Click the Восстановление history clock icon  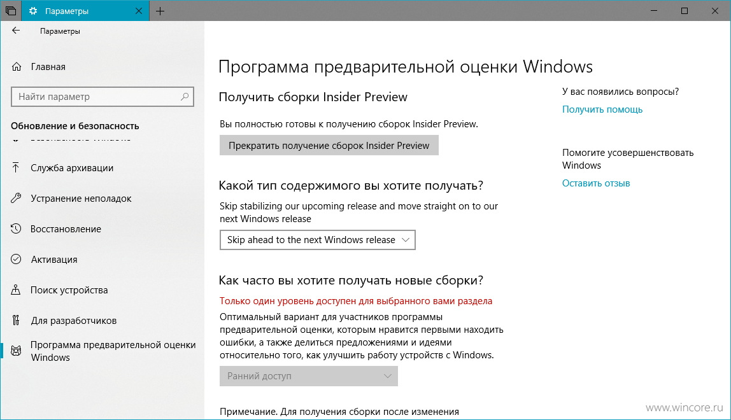click(x=16, y=229)
